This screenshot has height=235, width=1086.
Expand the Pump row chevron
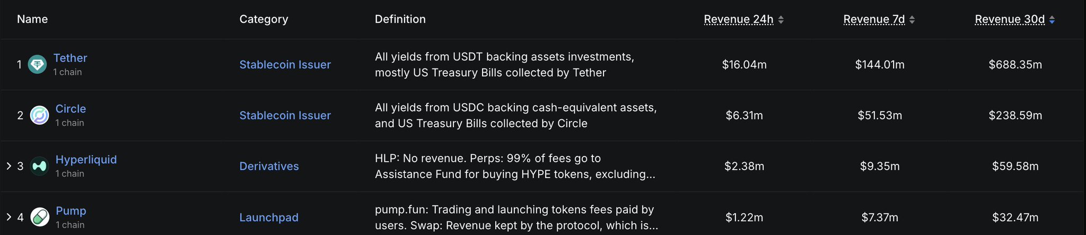8,217
